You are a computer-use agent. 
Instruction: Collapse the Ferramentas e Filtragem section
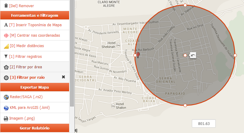35,15
